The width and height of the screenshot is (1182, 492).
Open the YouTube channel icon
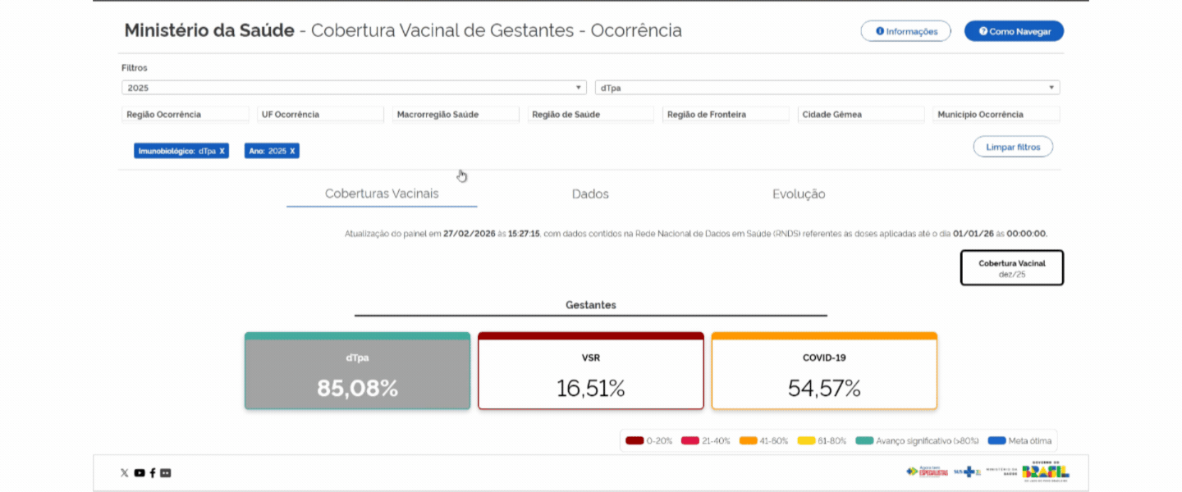(x=140, y=473)
